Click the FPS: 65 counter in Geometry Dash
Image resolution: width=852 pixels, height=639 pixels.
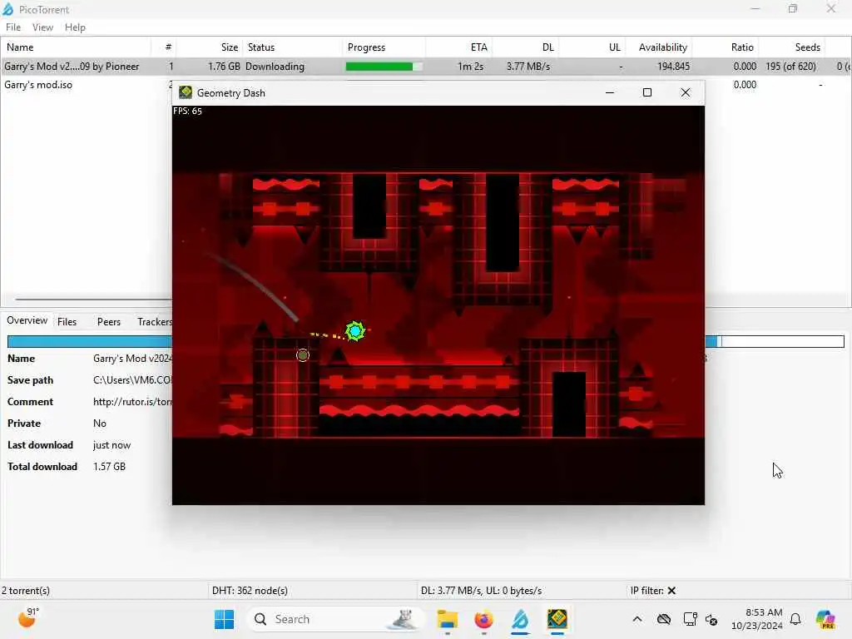click(x=187, y=111)
